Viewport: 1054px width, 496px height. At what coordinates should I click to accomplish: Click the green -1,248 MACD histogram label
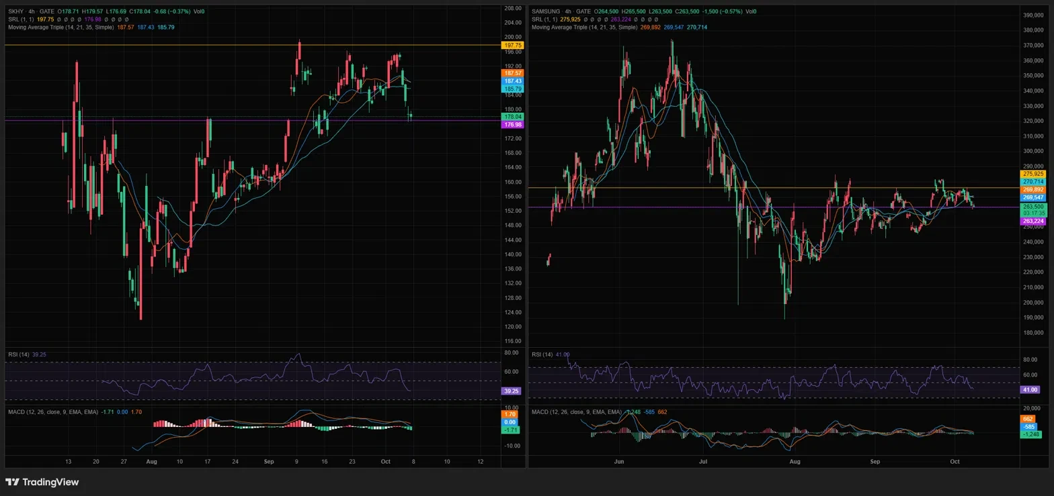click(1031, 434)
